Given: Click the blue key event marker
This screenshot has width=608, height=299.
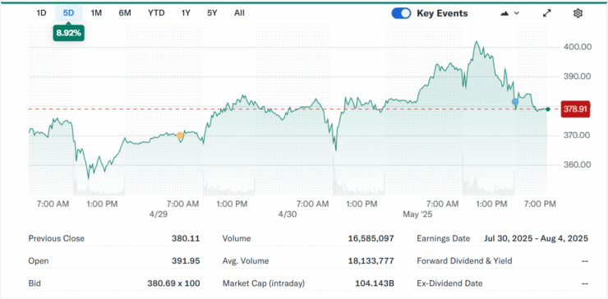Looking at the screenshot, I should pyautogui.click(x=515, y=102).
